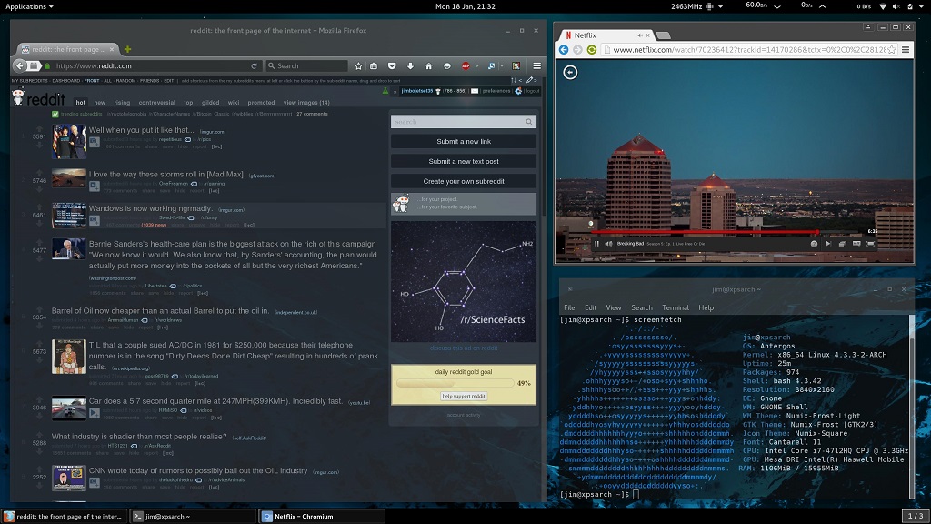
Task: Open Terminal menu in terminal window
Action: pos(676,307)
